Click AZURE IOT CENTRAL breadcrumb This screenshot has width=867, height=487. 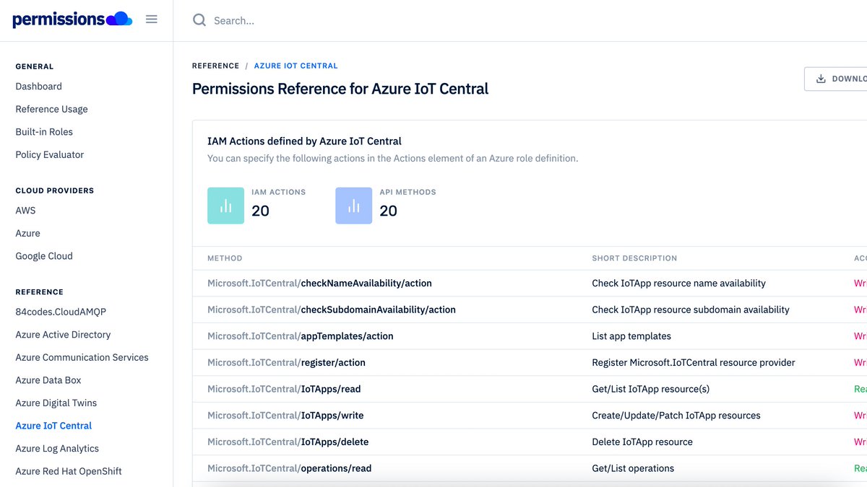point(296,66)
